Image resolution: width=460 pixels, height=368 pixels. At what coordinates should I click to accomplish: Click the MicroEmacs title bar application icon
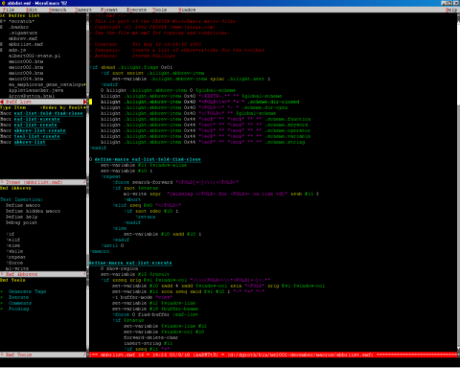(4, 3)
